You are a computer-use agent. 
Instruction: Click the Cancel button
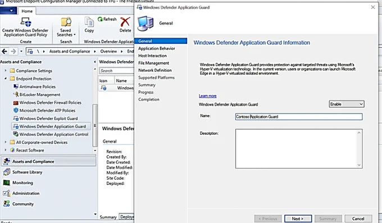pos(358,219)
